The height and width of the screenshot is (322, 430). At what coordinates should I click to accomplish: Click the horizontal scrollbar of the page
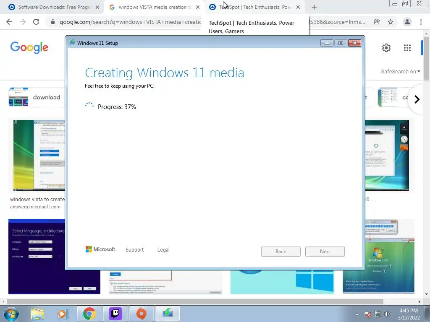click(x=195, y=301)
